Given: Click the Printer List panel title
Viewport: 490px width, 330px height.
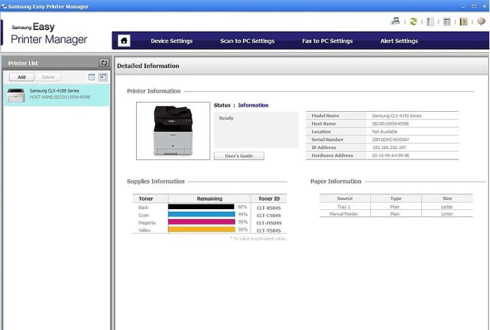Looking at the screenshot, I should point(23,63).
